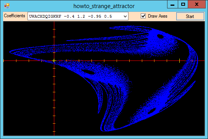Click the window title howto_strange_attractor

pyautogui.click(x=104, y=6)
